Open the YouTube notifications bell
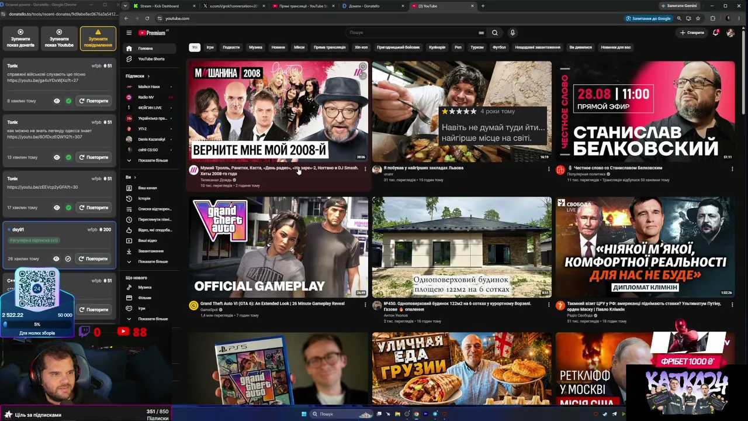Screen dimensions: 748x421 [715, 33]
